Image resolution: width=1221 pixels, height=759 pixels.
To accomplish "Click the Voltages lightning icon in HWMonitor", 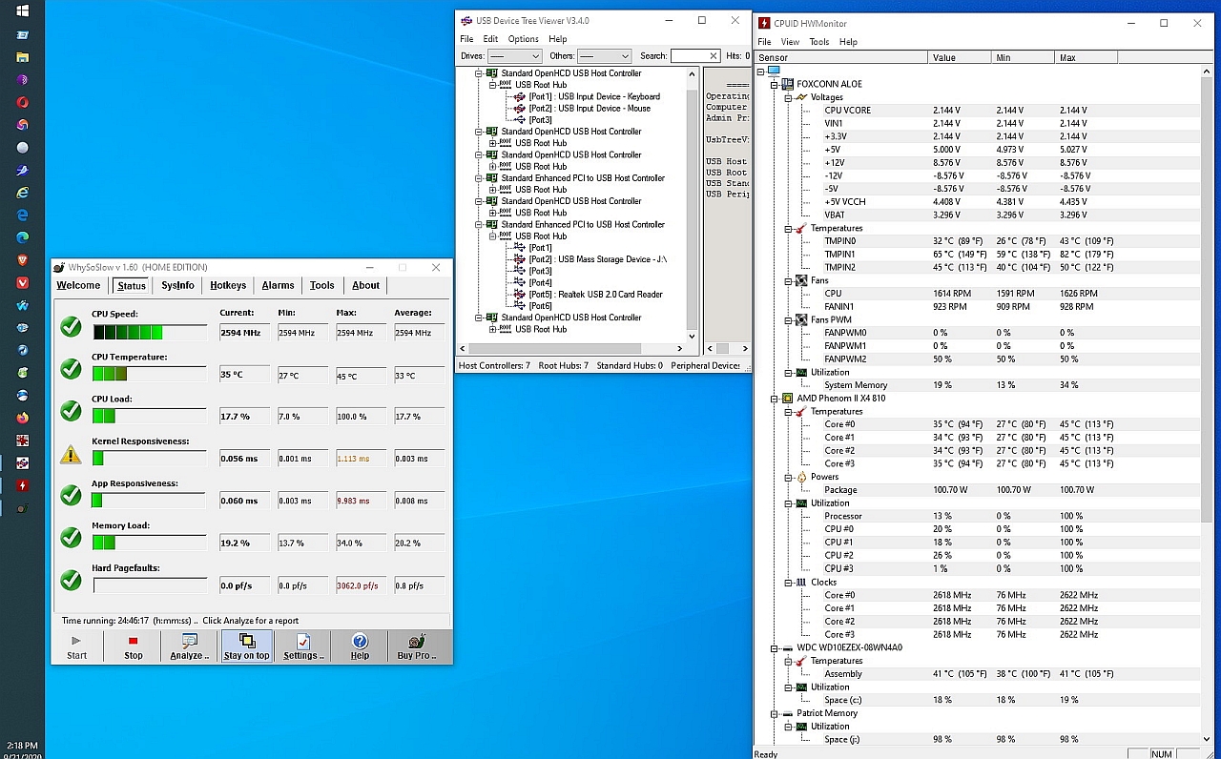I will coord(801,97).
